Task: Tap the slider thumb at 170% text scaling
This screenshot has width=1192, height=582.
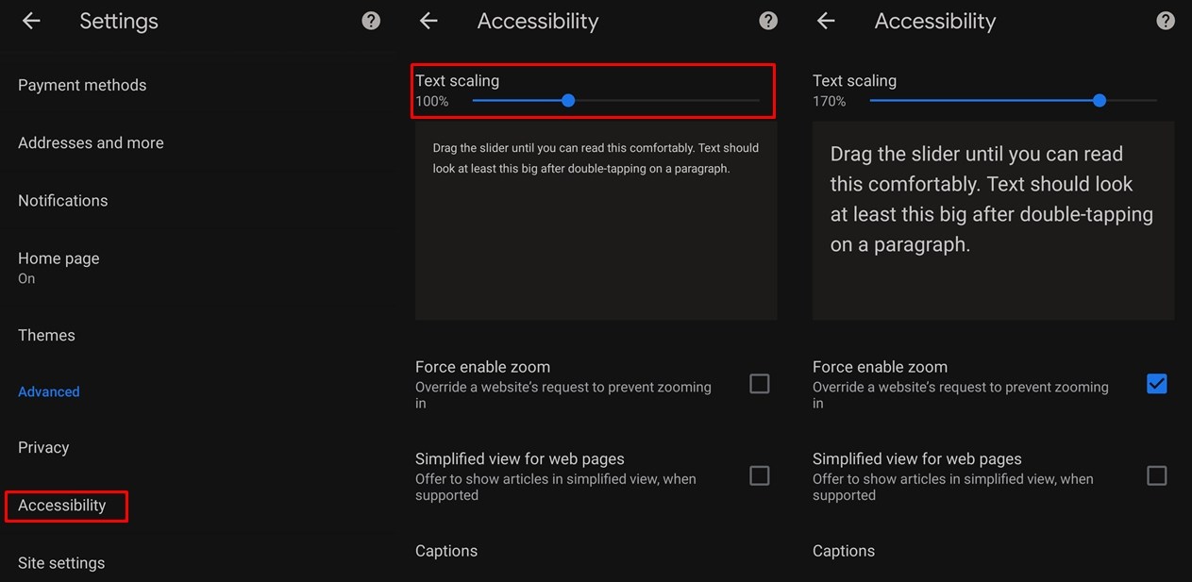Action: click(x=1099, y=100)
